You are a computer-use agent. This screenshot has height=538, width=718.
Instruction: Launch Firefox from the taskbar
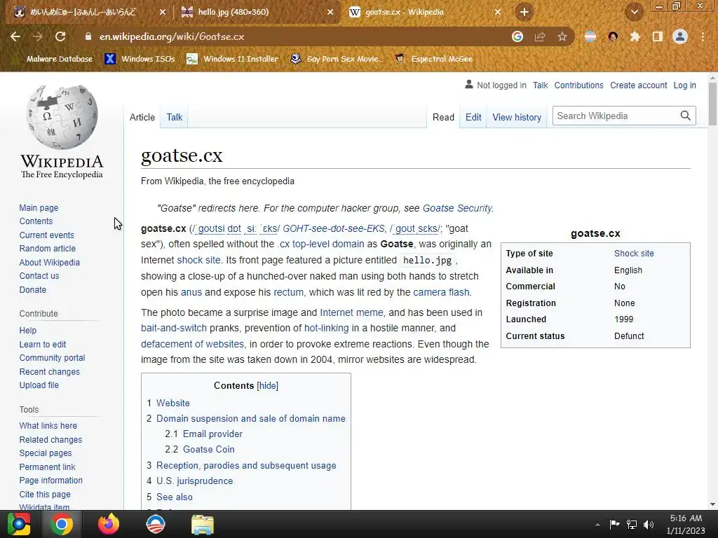(109, 524)
